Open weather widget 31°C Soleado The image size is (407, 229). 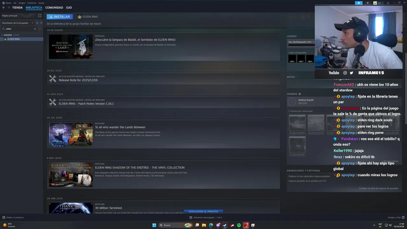(x=10, y=225)
